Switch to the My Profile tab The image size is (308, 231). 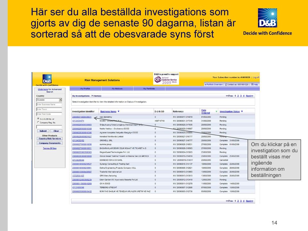coord(85,89)
